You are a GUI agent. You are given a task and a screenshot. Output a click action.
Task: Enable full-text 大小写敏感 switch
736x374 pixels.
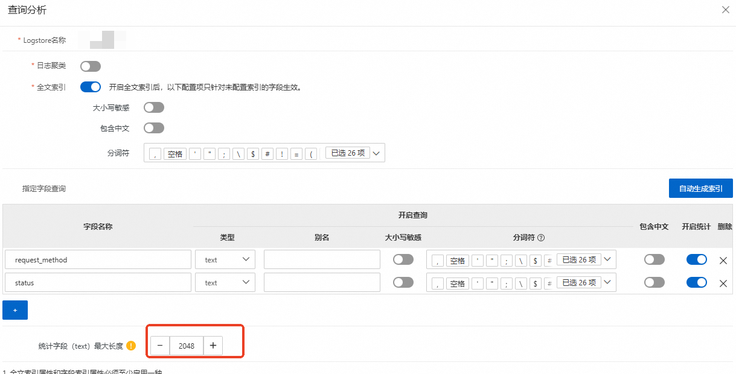pos(154,107)
